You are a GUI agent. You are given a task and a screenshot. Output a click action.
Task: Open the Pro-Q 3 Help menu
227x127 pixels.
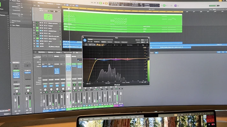(143, 45)
